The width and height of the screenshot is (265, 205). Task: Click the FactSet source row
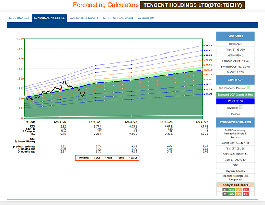coord(235,114)
